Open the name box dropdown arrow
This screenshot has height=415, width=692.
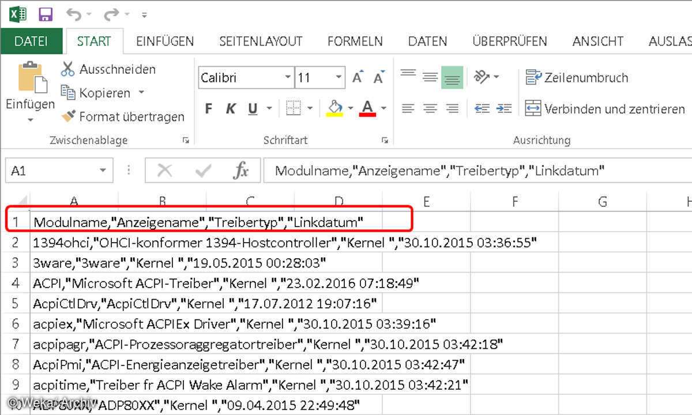(103, 171)
